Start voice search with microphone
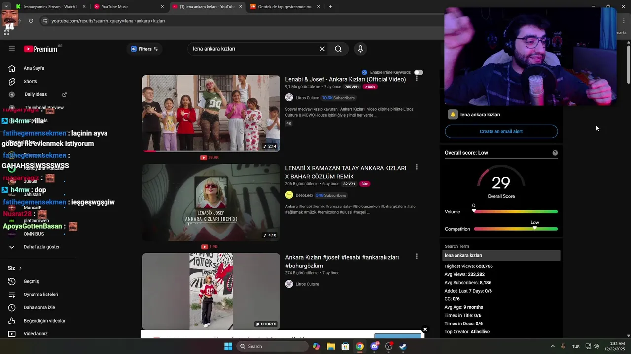631x354 pixels. pos(360,49)
